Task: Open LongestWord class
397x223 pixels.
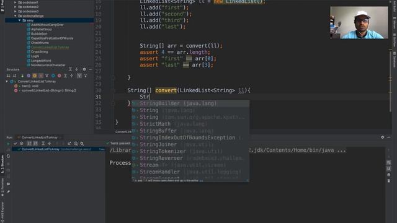Action: [41, 61]
